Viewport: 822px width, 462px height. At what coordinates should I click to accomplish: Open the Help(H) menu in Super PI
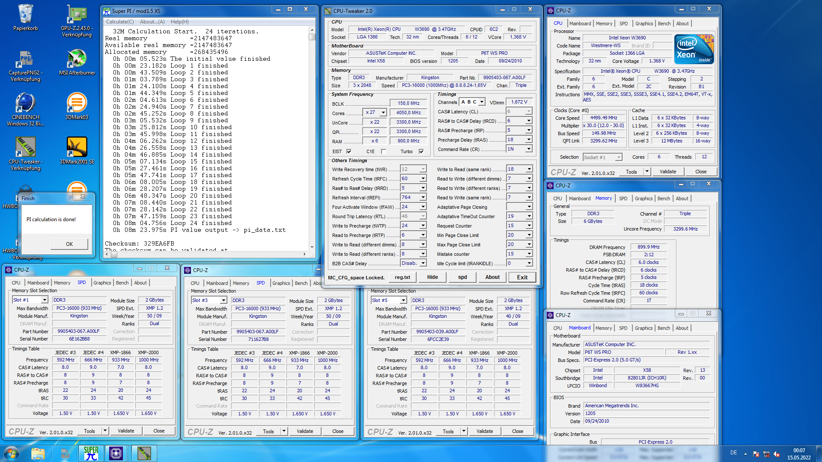(179, 22)
